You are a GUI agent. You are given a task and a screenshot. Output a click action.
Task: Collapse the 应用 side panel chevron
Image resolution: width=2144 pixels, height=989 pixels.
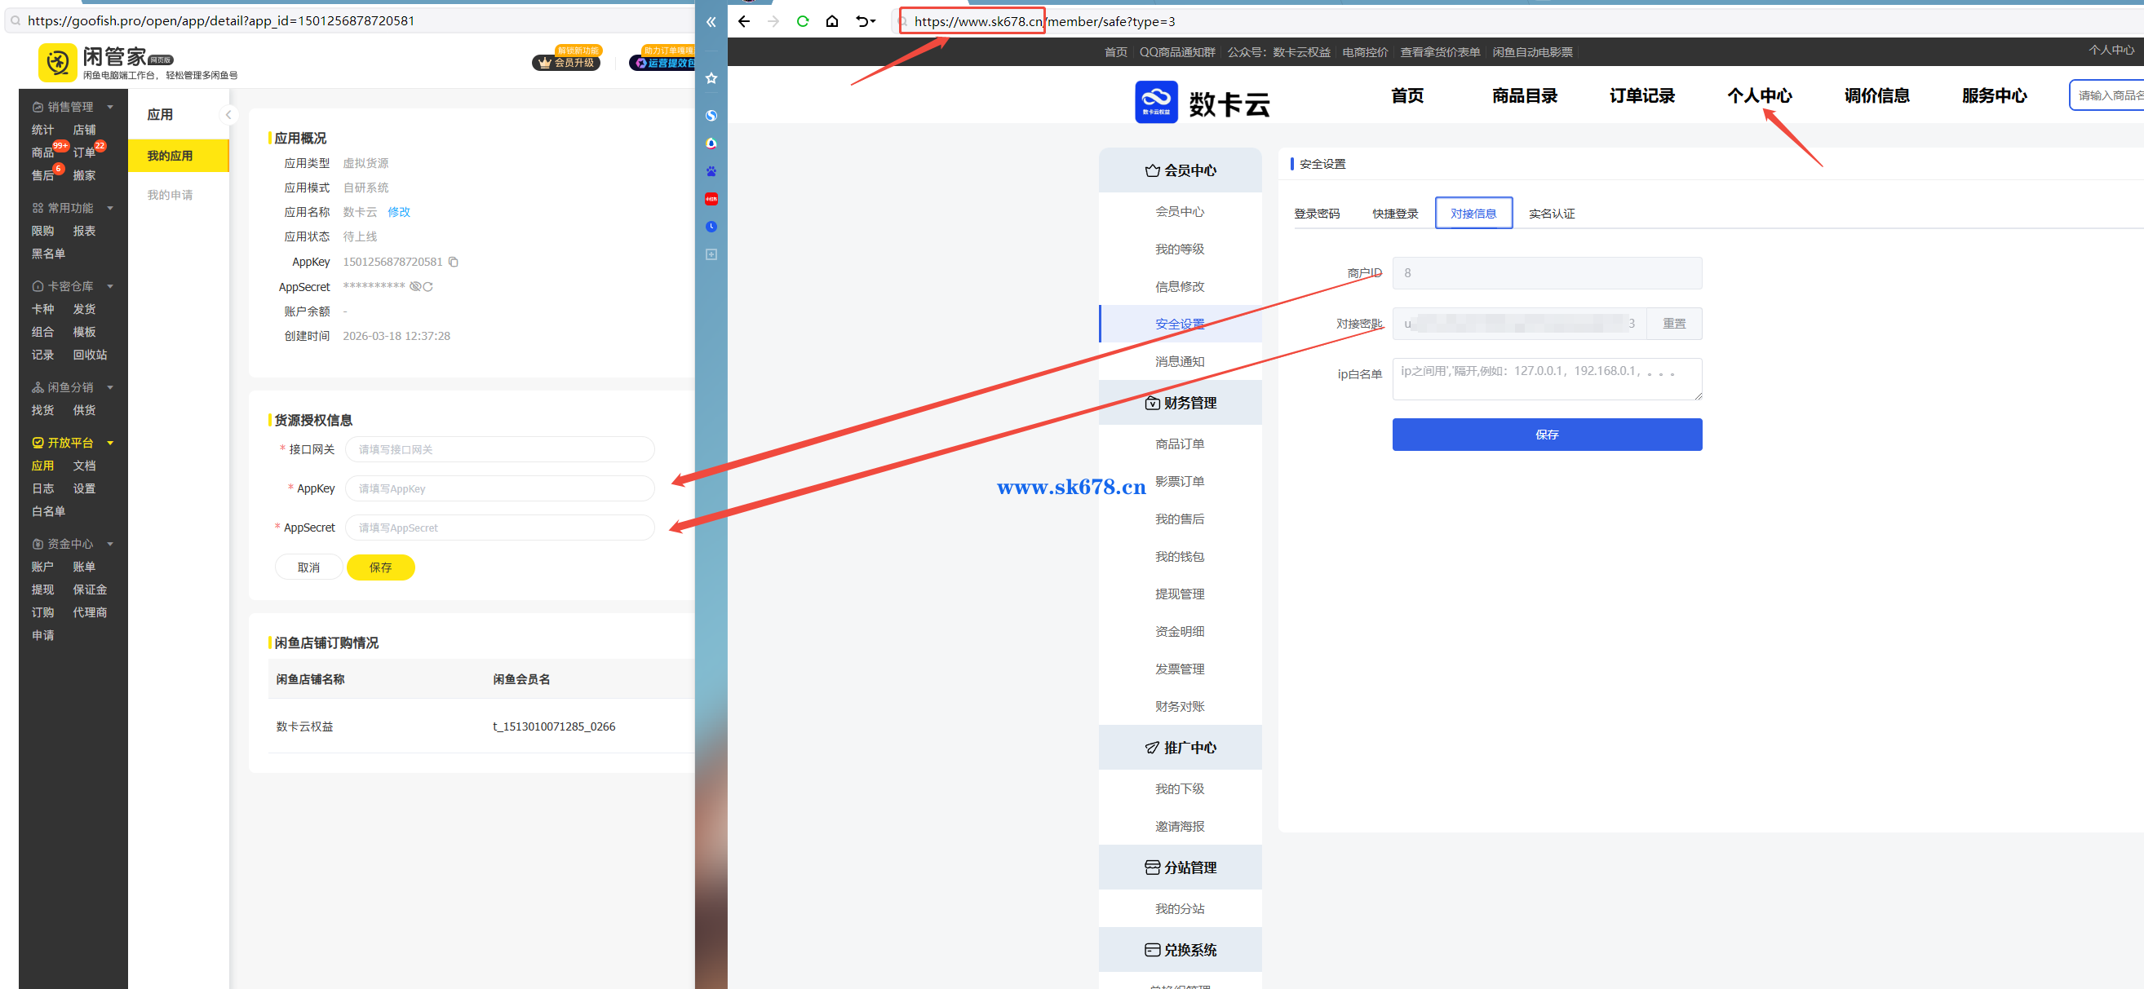(228, 115)
